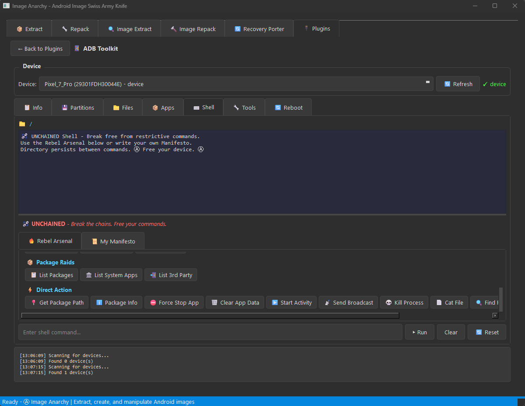Click the Get Package Path icon
This screenshot has height=406, width=525.
(x=35, y=302)
